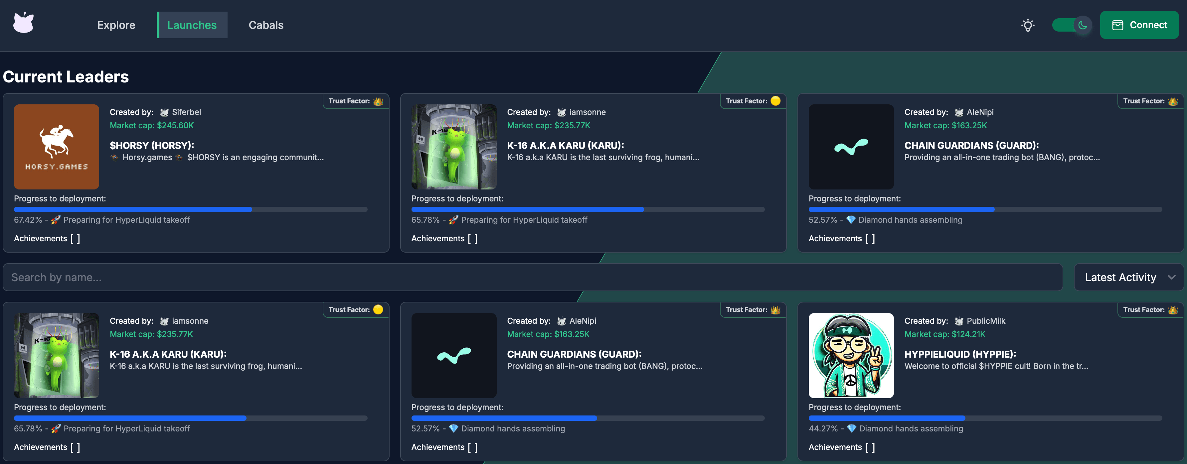Click the crown Trust Factor icon on HYPPIELIQUID card
This screenshot has width=1187, height=464.
pyautogui.click(x=1173, y=310)
